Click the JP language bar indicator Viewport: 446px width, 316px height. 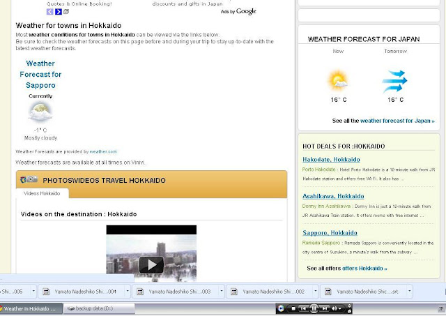pyautogui.click(x=441, y=309)
